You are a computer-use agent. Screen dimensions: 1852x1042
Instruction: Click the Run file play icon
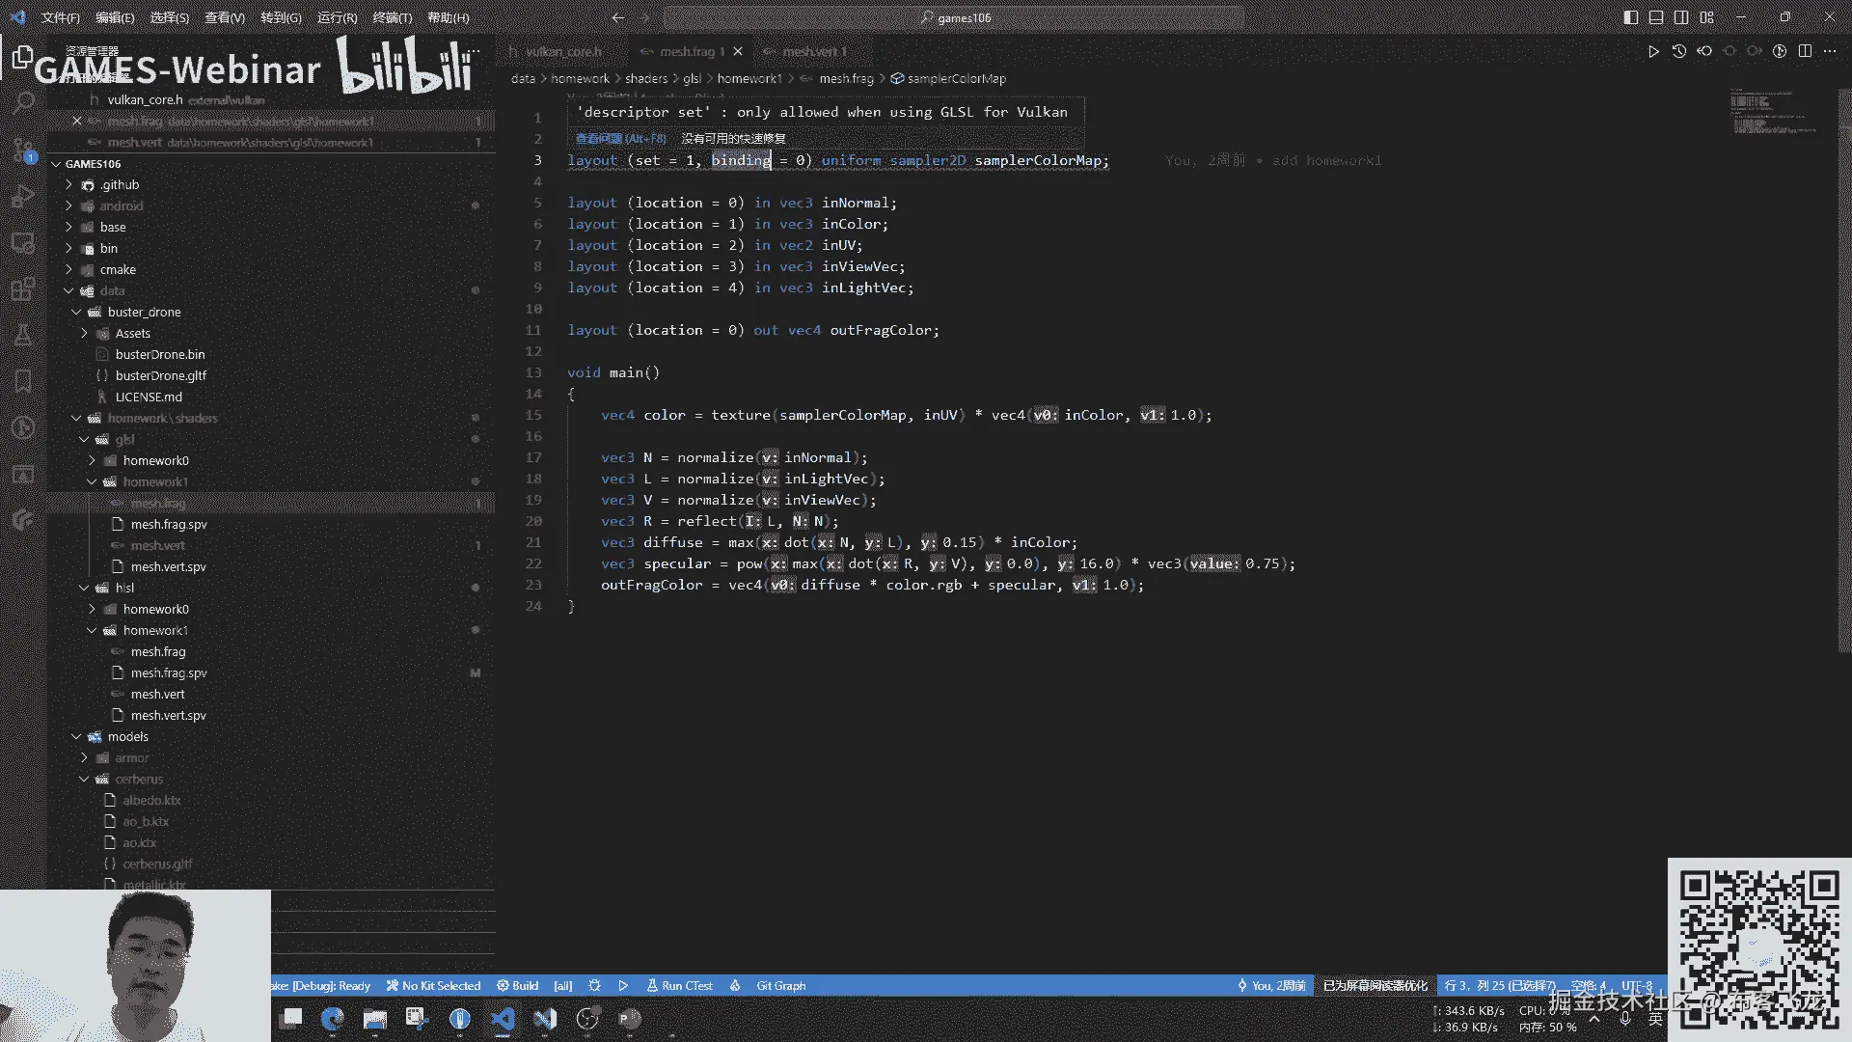(x=1653, y=51)
